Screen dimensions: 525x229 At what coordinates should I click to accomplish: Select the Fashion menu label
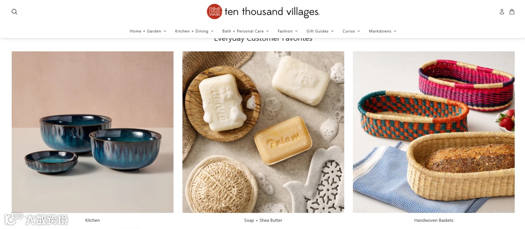pos(285,31)
